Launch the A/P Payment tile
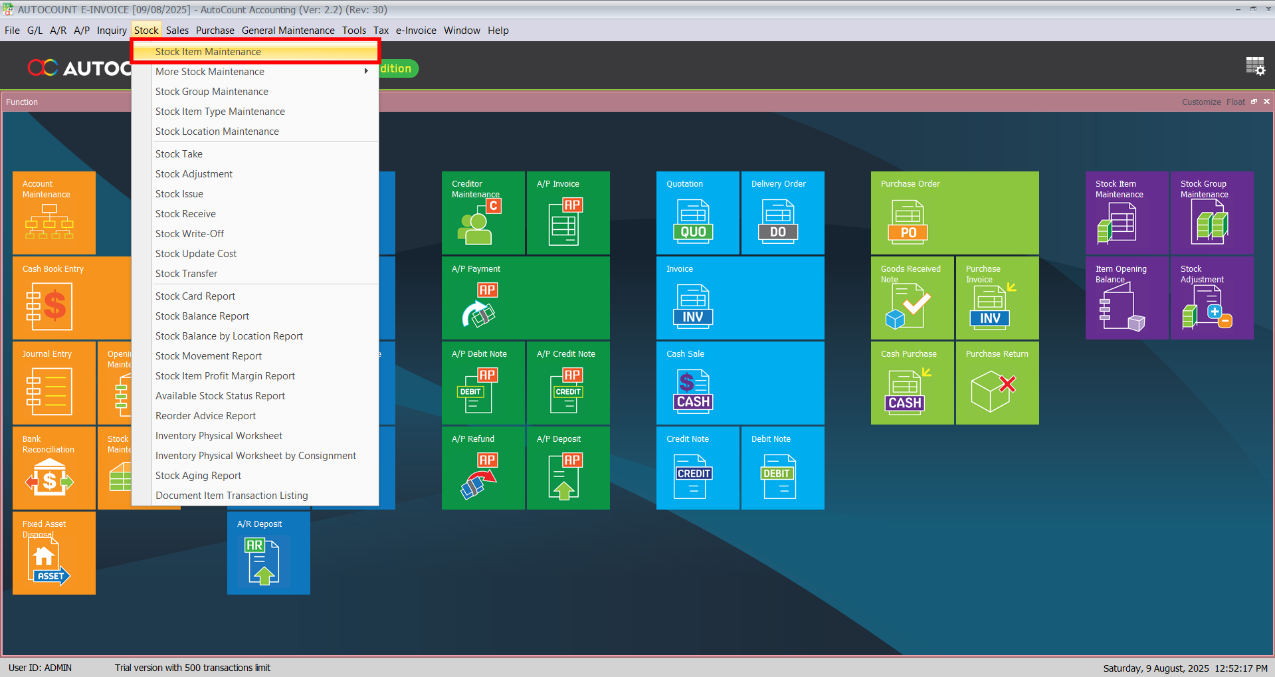1275x677 pixels. [525, 298]
